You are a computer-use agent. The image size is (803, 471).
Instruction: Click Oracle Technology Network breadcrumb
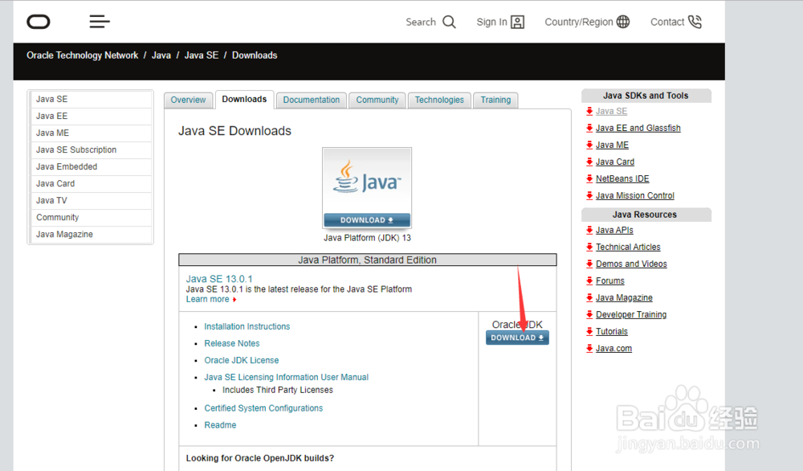click(x=83, y=55)
